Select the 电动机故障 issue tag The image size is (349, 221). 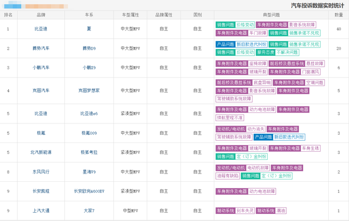(258, 168)
